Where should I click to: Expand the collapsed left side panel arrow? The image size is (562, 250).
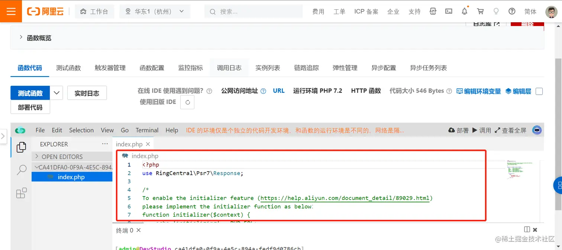point(3,136)
